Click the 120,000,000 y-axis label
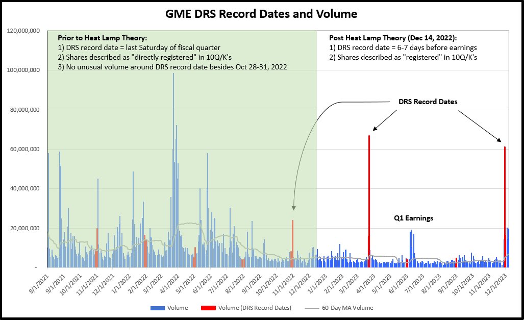Viewport: 524px width, 320px height. pos(23,31)
